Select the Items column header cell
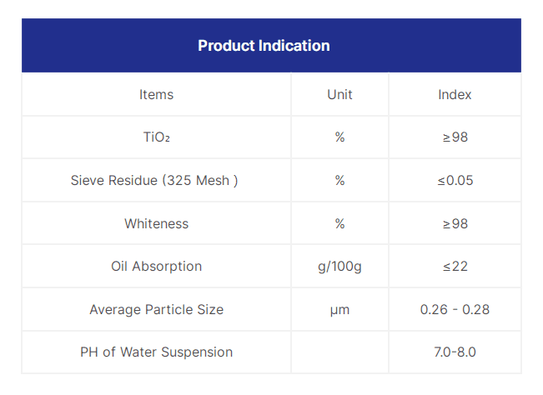 point(157,94)
